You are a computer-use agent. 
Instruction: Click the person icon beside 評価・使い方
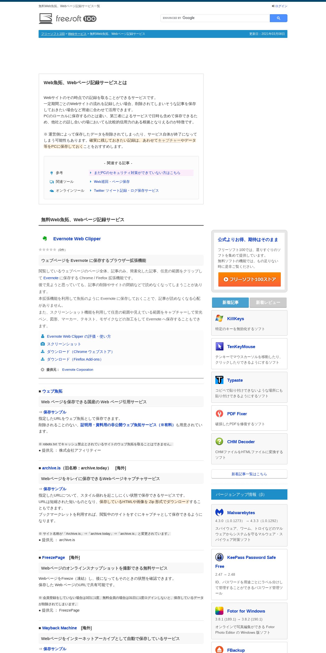pyautogui.click(x=43, y=336)
